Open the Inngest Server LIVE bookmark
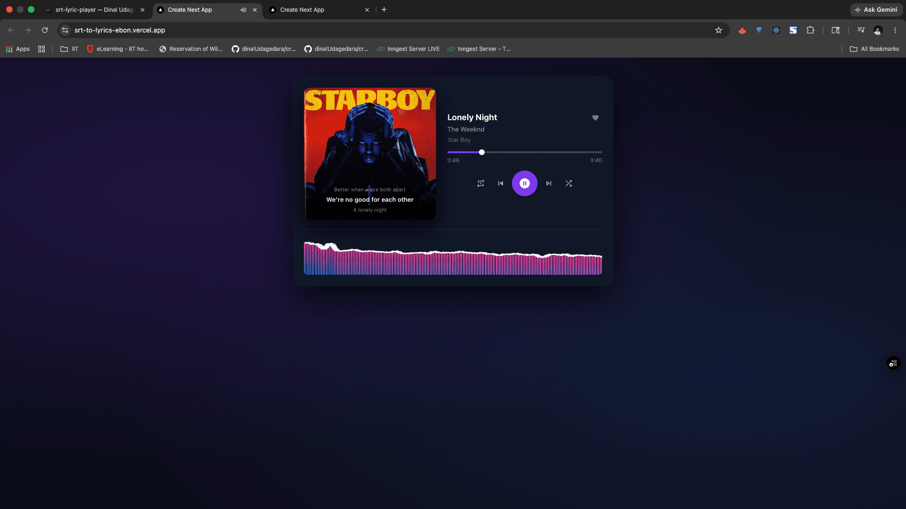Viewport: 906px width, 509px height. [x=408, y=49]
